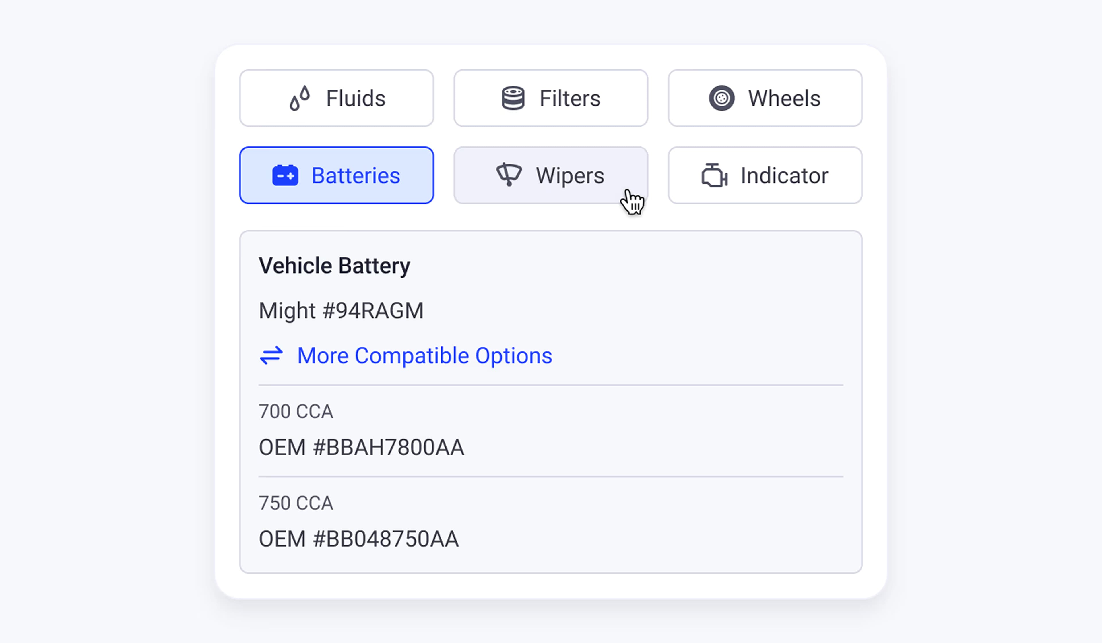The width and height of the screenshot is (1102, 643).
Task: Click the Wipers blade icon
Action: [x=509, y=175]
